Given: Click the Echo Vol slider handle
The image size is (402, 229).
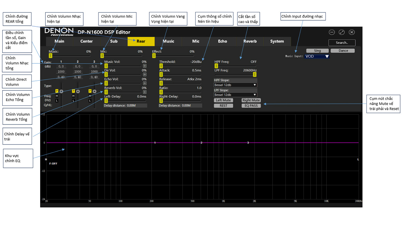Looking at the screenshot, I should point(106,83).
